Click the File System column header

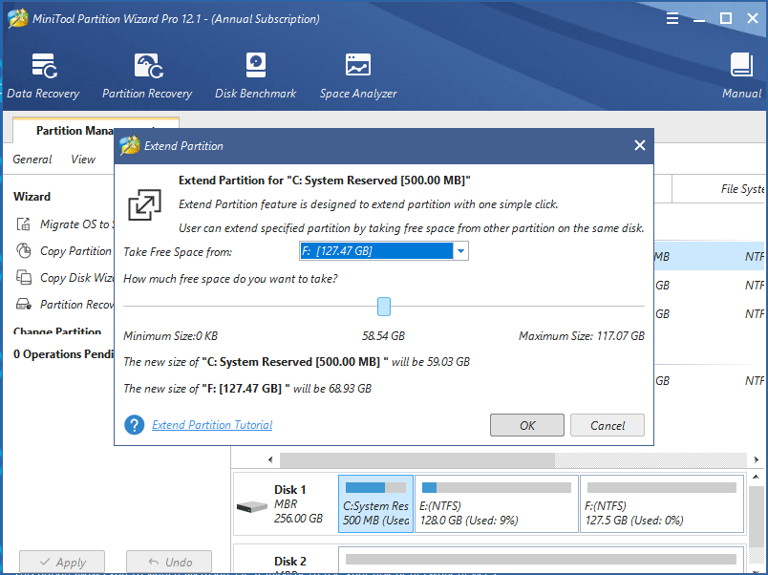(x=742, y=188)
